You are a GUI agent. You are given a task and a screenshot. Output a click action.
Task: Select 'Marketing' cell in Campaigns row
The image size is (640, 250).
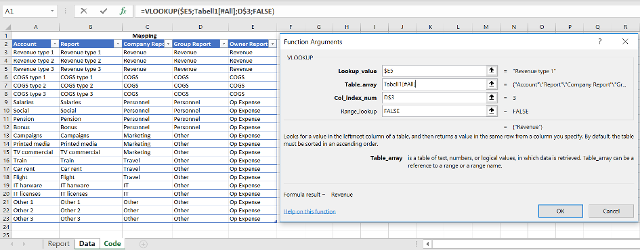pyautogui.click(x=147, y=136)
